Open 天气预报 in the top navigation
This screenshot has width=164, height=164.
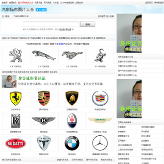coord(47,3)
